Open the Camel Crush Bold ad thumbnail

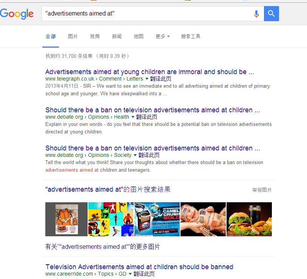pos(157,219)
